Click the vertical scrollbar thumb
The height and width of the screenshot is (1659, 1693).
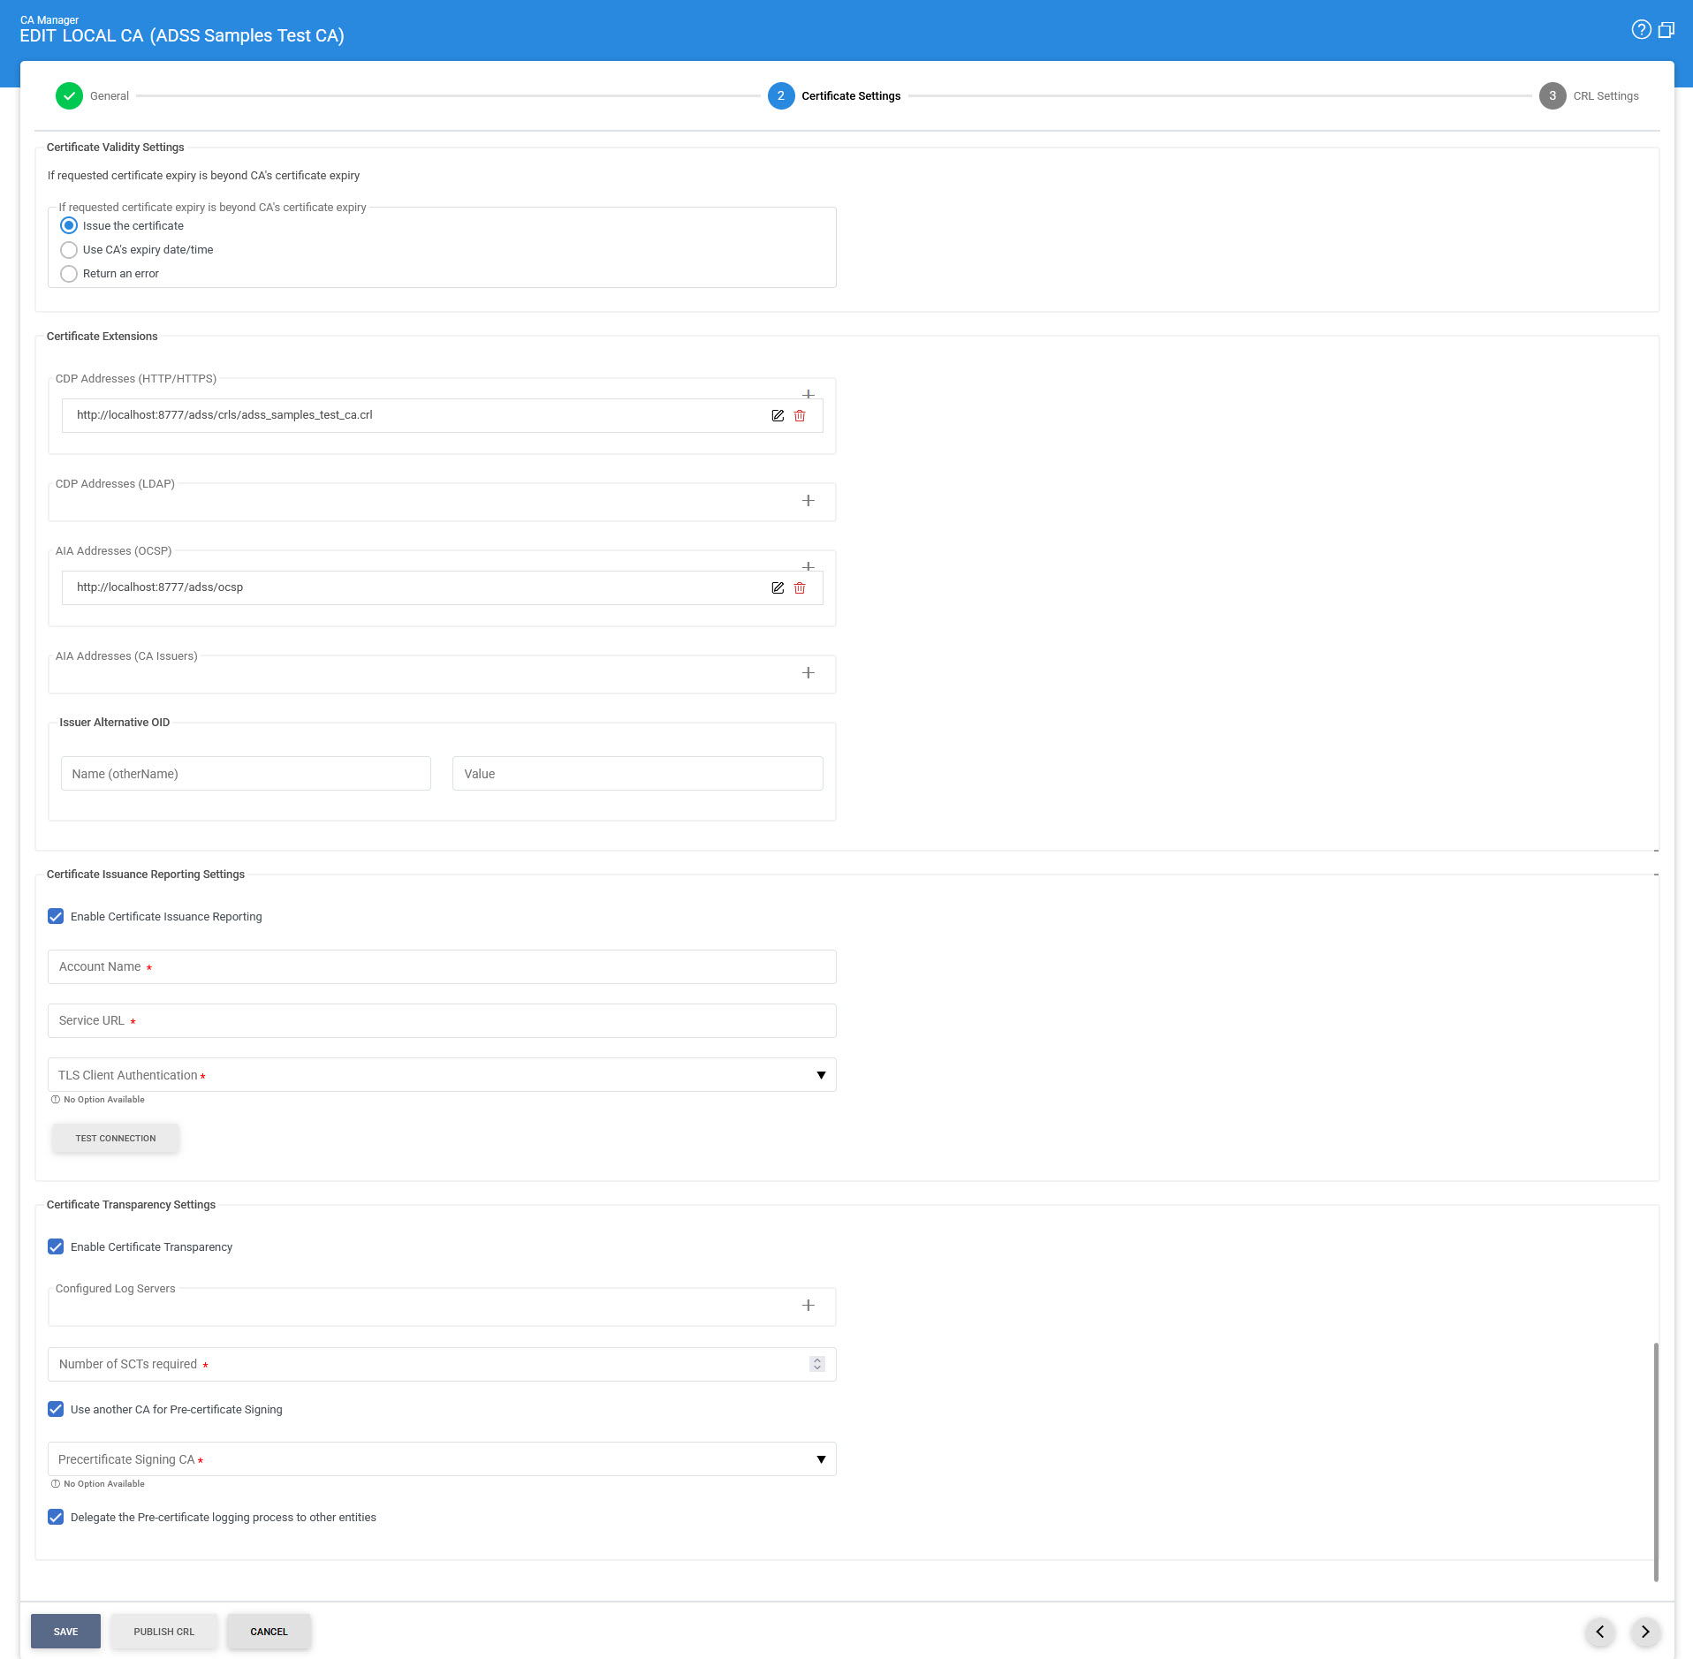pyautogui.click(x=1656, y=1462)
